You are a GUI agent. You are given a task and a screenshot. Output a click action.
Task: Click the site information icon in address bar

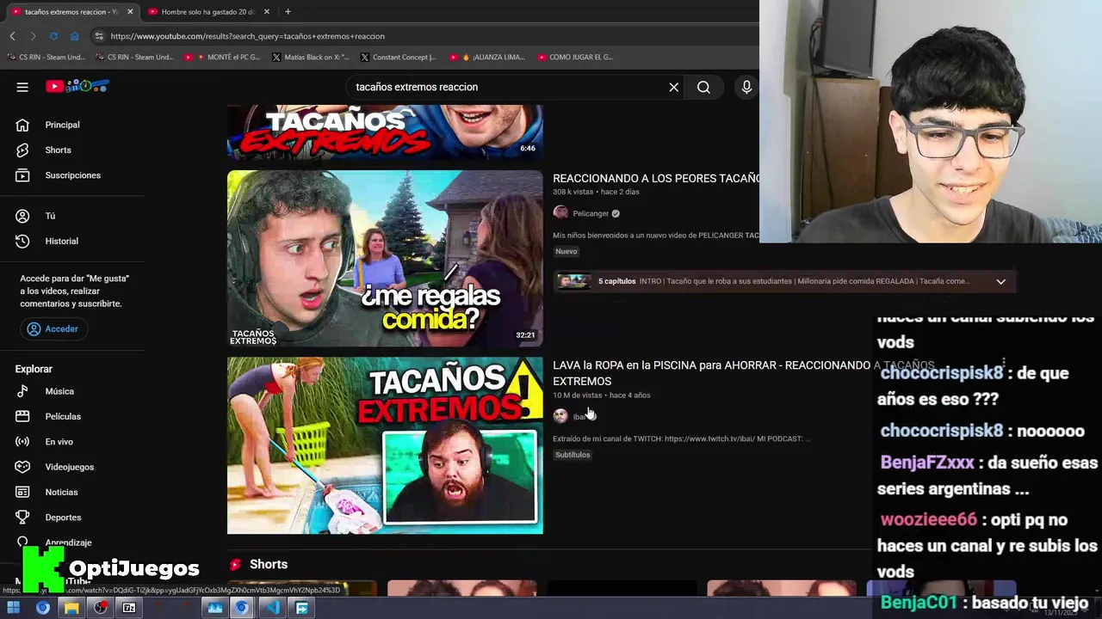click(99, 36)
